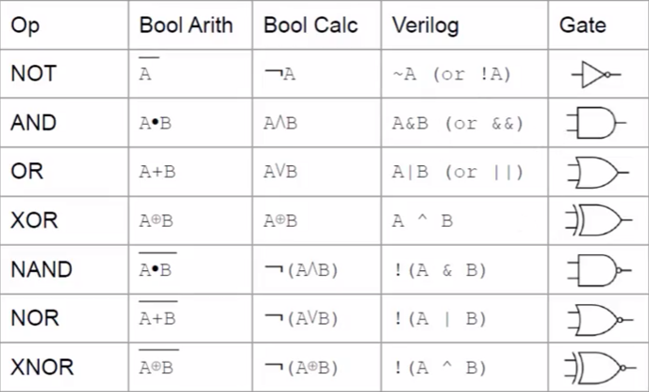Click the AND gate symbol
Screen dimensions: 649x392
pyautogui.click(x=595, y=123)
